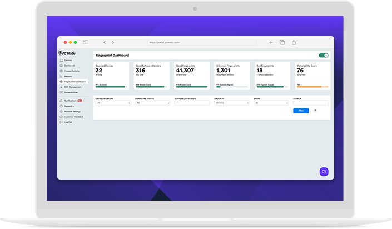Click the PC Matic logo
The image size is (392, 229).
pyautogui.click(x=69, y=53)
